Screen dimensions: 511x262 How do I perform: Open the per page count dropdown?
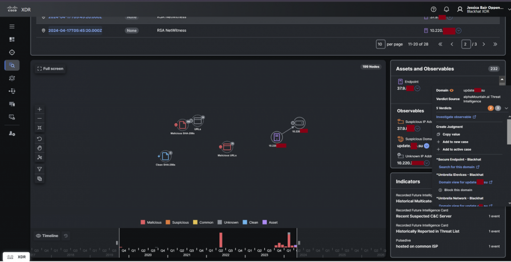[380, 44]
